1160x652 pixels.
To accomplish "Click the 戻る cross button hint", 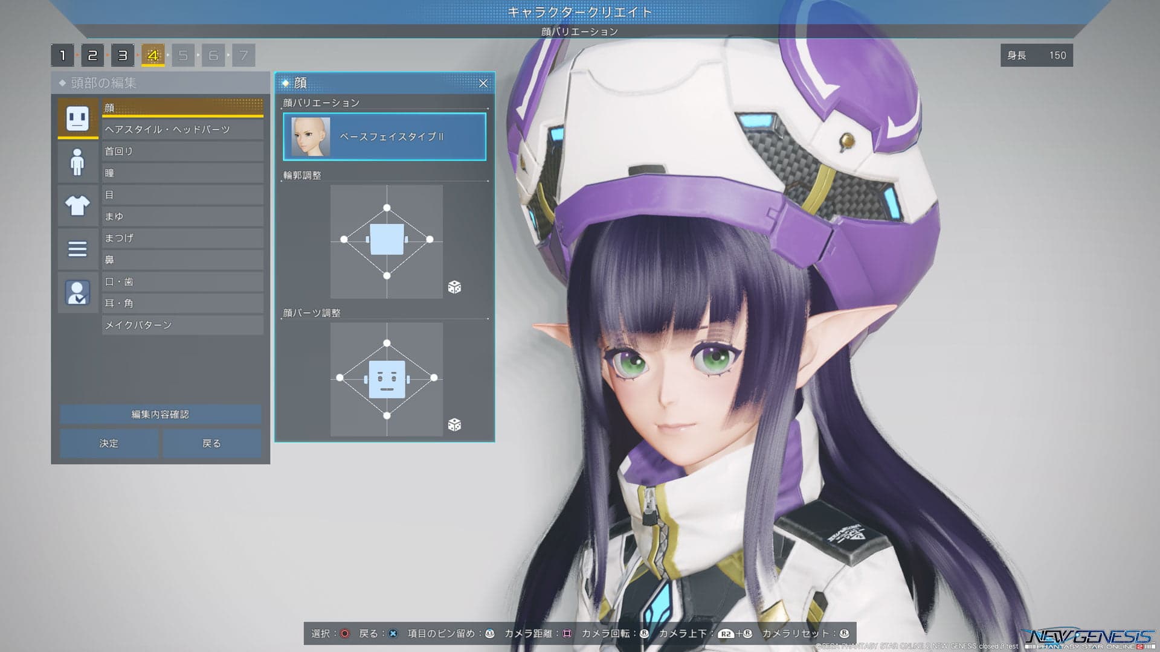I will (393, 633).
